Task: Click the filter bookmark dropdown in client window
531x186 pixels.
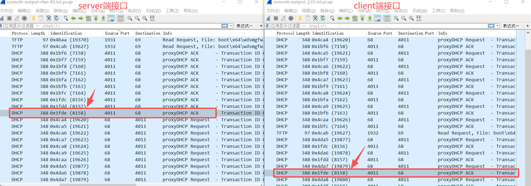Action: [267, 26]
